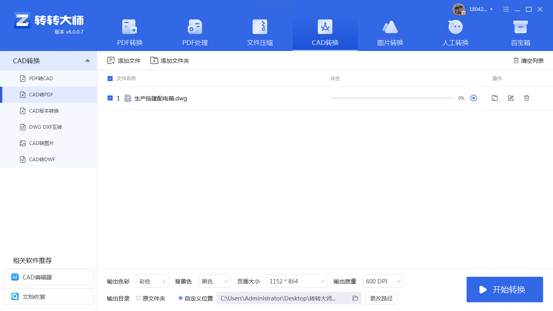Click the 操作 column header

[497, 79]
